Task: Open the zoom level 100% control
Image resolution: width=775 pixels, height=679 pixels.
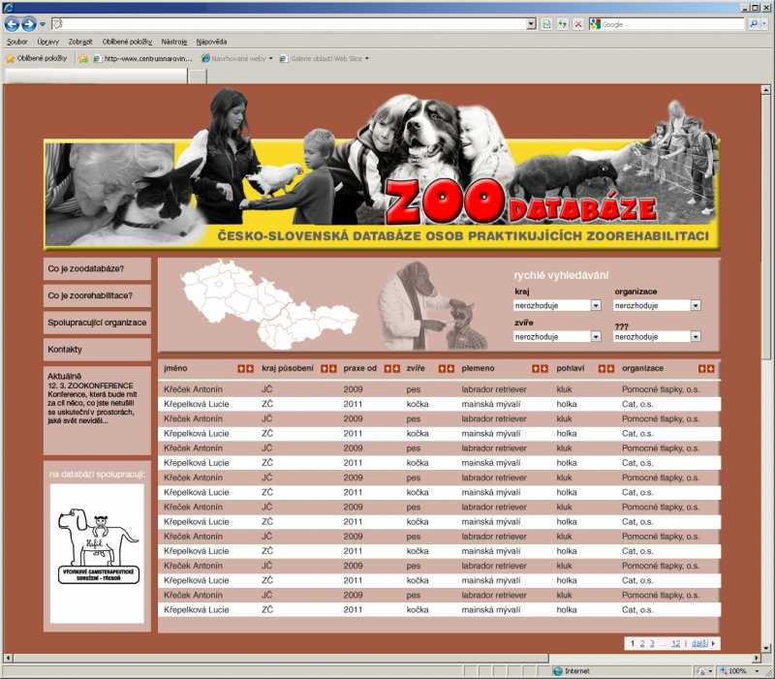Action: (x=742, y=670)
